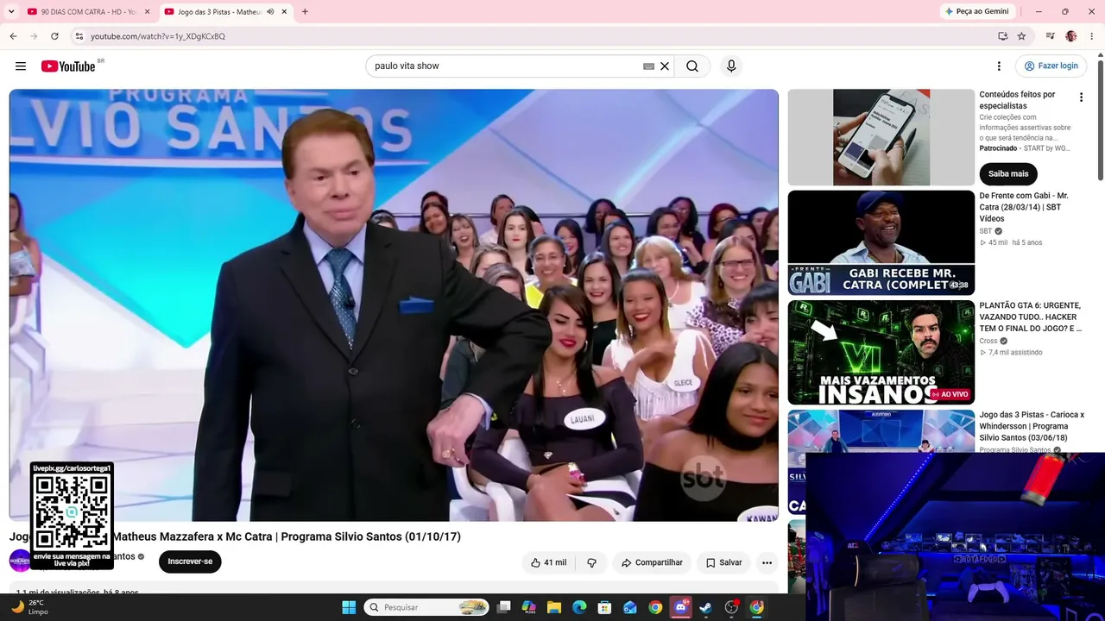This screenshot has width=1105, height=621.
Task: Open the Windows Start menu
Action: click(x=349, y=607)
